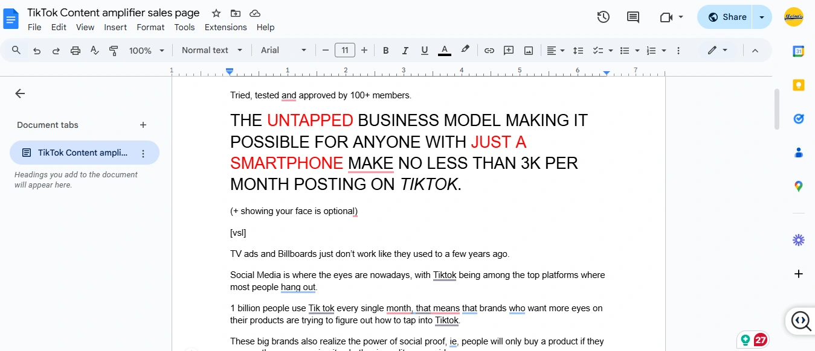
Task: Show more toolbar options
Action: [x=678, y=51]
